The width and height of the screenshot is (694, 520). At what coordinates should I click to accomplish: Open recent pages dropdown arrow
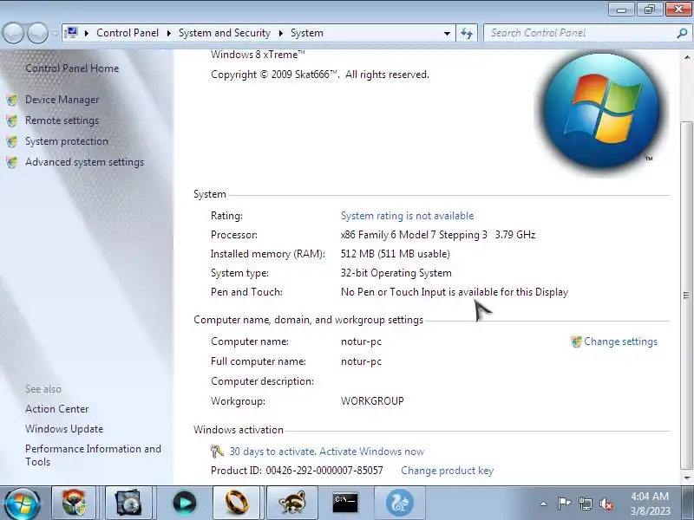pos(56,33)
